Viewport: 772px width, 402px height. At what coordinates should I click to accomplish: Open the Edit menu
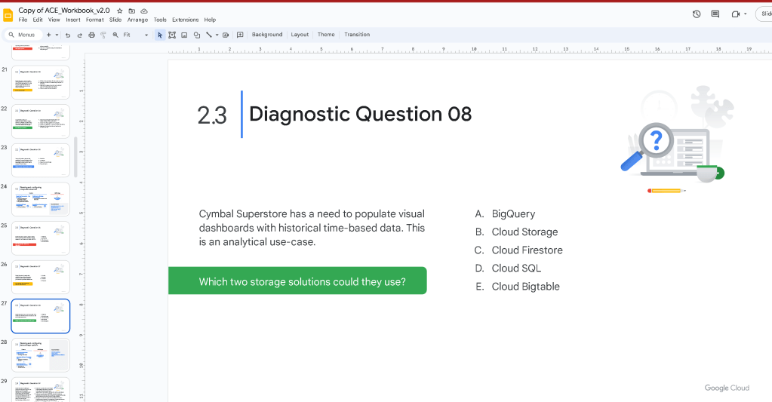(38, 20)
